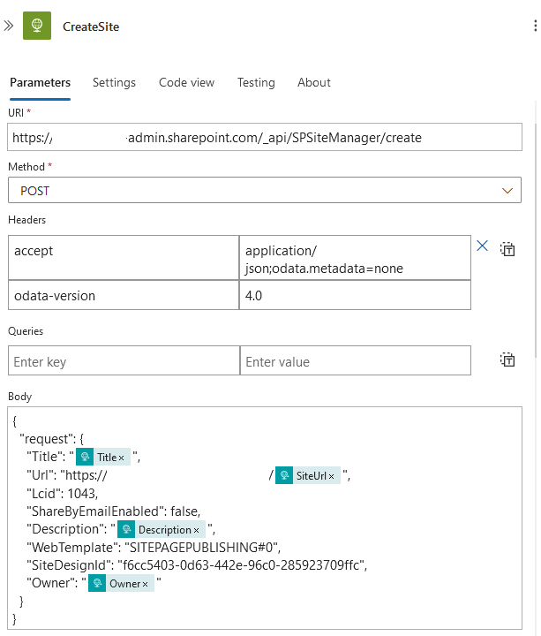Remove the Title dynamic token
The width and height of the screenshot is (541, 636).
121,458
